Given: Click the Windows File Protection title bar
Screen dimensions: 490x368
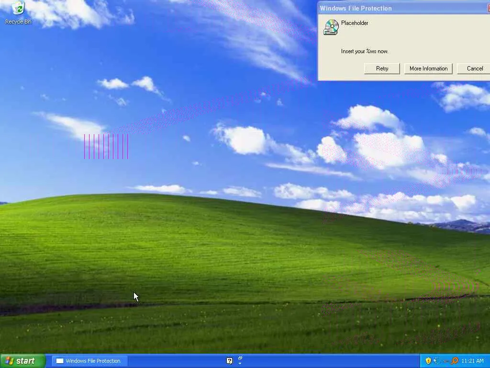Looking at the screenshot, I should pyautogui.click(x=404, y=9).
